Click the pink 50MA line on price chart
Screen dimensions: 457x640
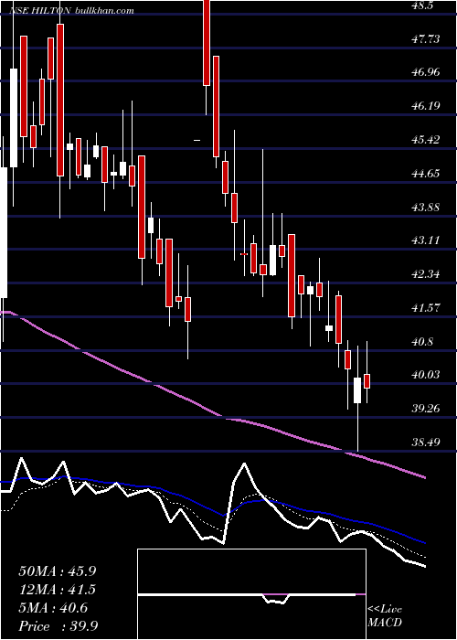click(212, 412)
